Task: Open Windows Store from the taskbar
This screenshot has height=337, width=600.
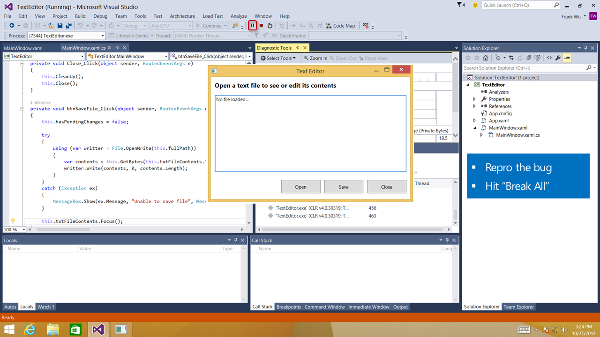Action: click(75, 329)
